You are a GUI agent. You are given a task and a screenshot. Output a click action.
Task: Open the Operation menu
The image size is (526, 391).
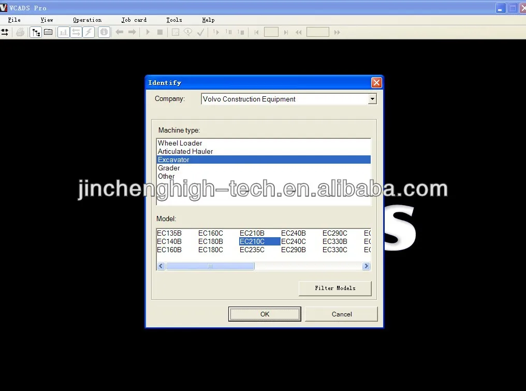87,20
